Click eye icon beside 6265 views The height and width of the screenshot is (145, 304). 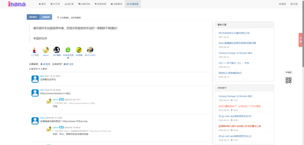click(x=231, y=120)
